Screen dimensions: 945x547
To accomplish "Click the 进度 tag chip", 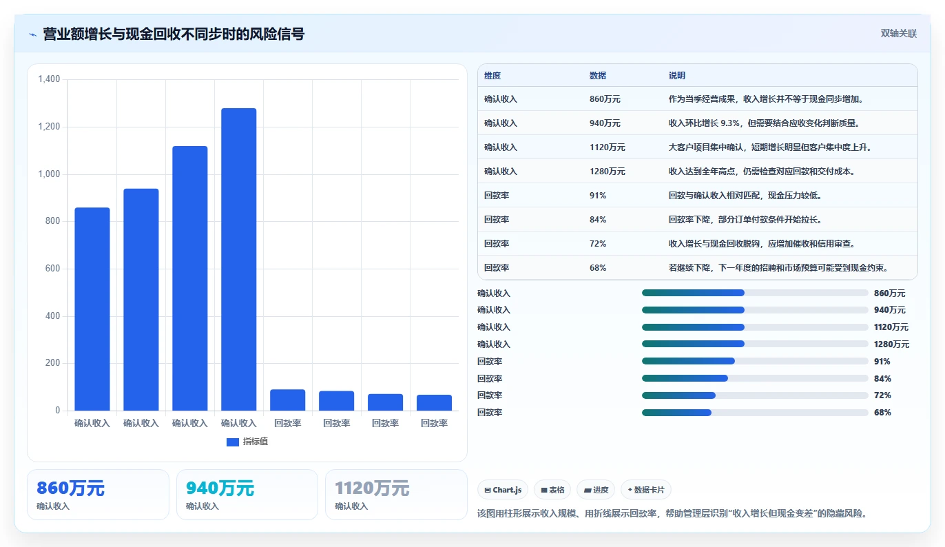I will [596, 490].
